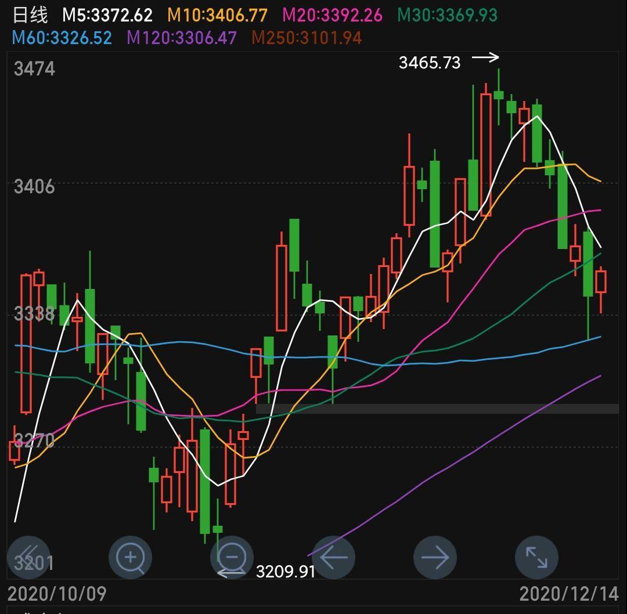Tap the double left chevron button
Screen dimensions: 627x614
pyautogui.click(x=29, y=557)
